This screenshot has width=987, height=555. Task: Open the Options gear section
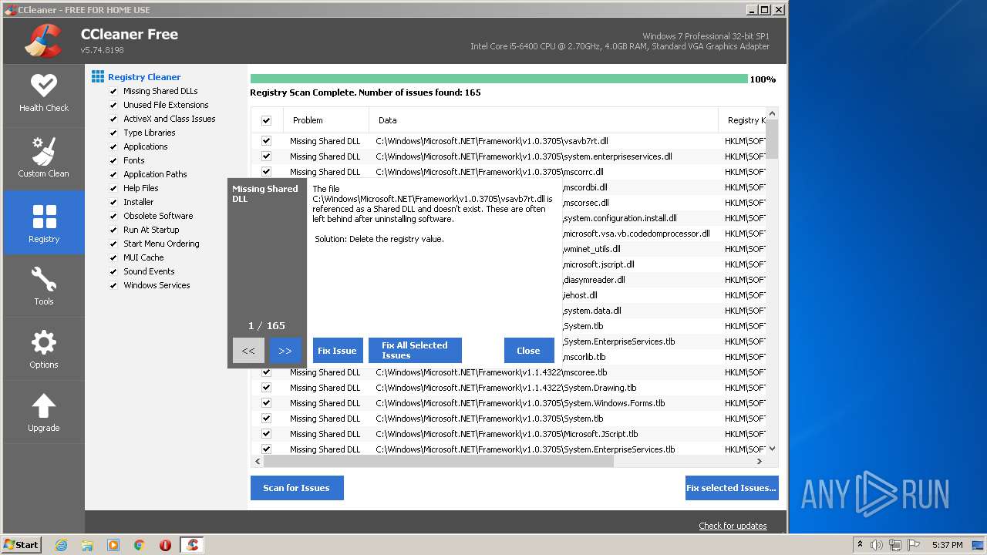point(44,349)
